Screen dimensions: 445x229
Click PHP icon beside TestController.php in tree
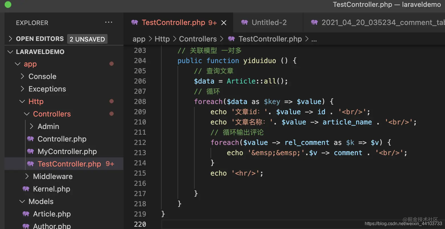(x=30, y=164)
